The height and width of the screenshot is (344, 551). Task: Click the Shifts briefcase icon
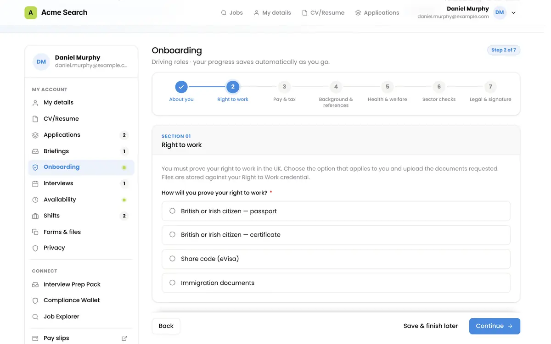coord(35,216)
